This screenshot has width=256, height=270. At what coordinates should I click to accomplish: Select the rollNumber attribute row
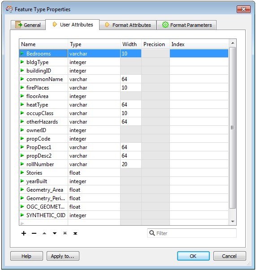point(124,164)
